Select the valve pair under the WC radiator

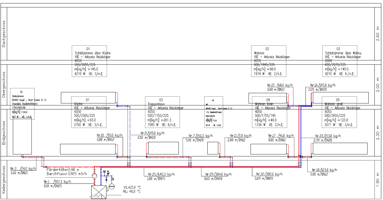pos(231,164)
